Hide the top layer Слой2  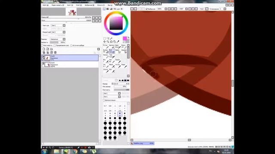tap(43, 56)
